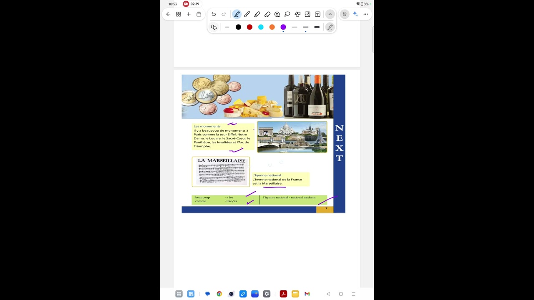Click the NEXT sidebar on slide
Image resolution: width=534 pixels, height=300 pixels.
pyautogui.click(x=339, y=143)
